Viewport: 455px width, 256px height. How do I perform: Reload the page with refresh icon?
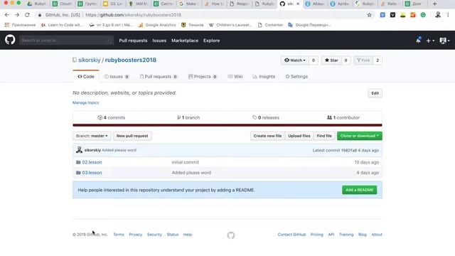click(x=27, y=15)
